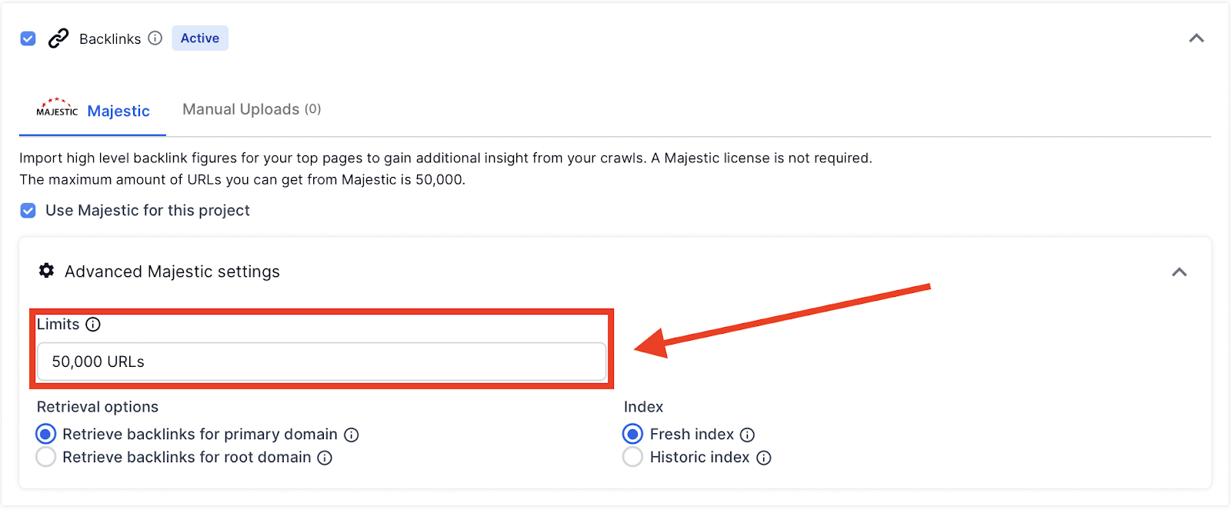
Task: Click the Majestic logo icon
Action: (x=57, y=108)
